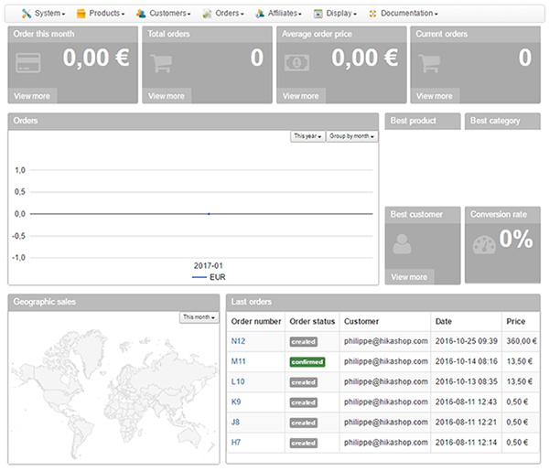Click the Date column header

443,321
